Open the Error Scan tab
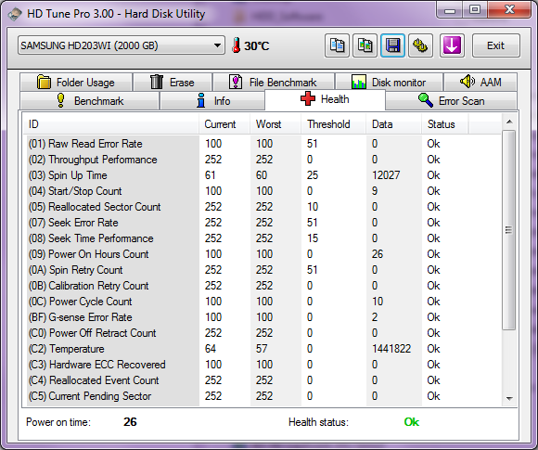Viewport: 538px width, 450px height. point(452,101)
